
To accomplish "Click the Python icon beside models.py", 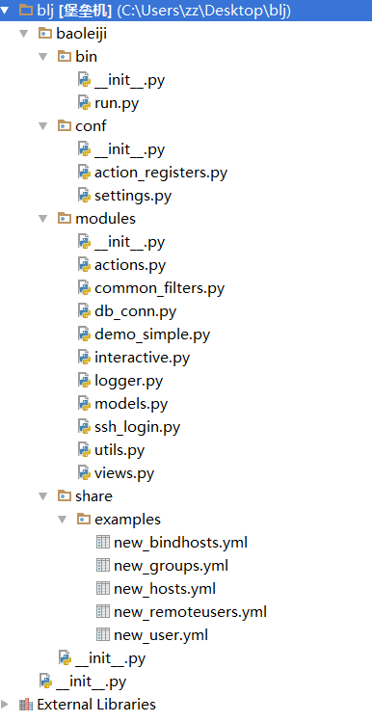I will coord(84,403).
